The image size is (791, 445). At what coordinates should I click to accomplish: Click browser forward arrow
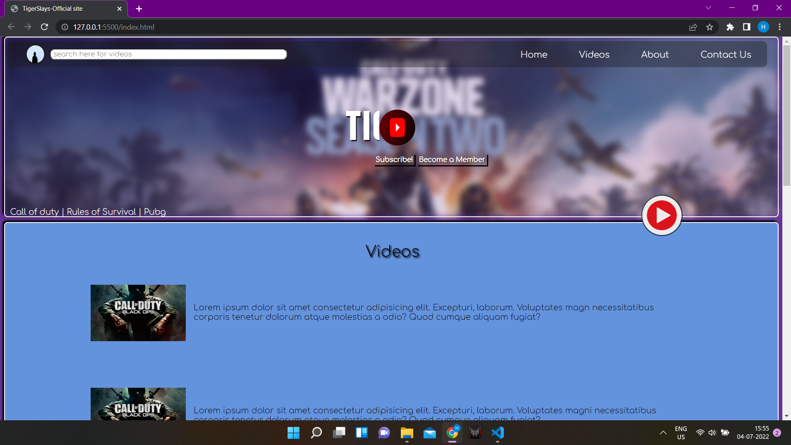[x=28, y=27]
